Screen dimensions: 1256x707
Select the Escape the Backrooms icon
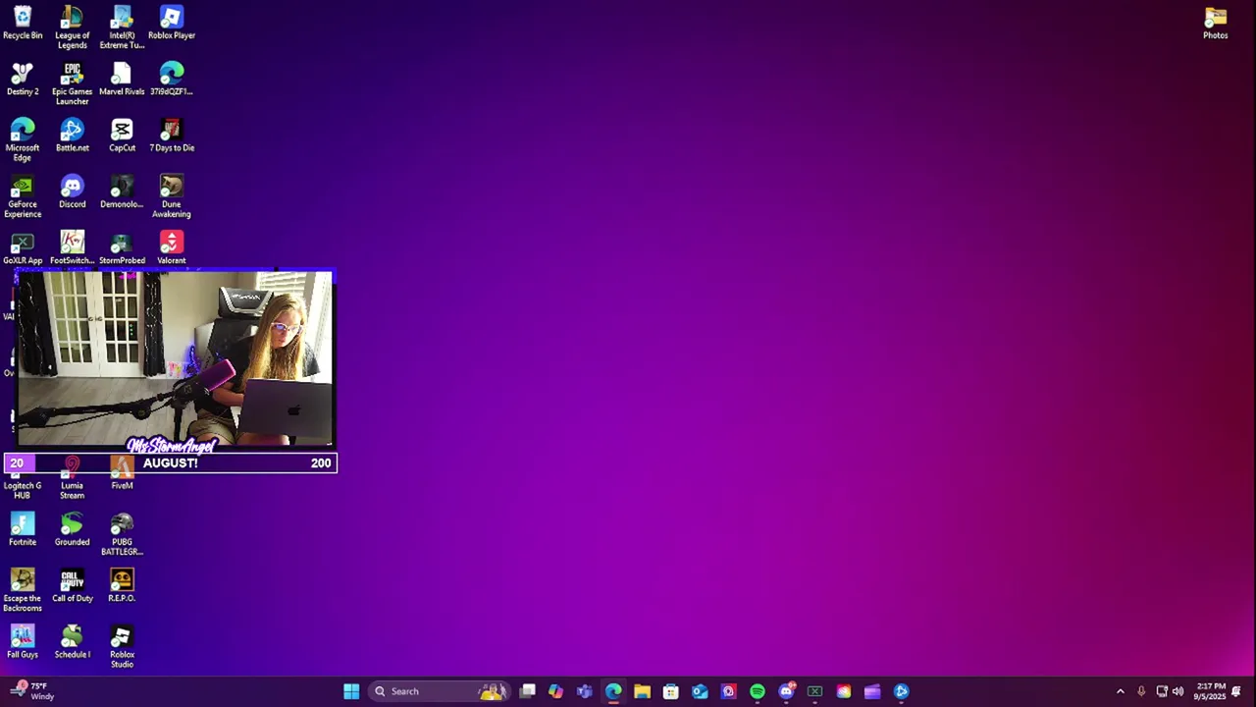point(23,590)
